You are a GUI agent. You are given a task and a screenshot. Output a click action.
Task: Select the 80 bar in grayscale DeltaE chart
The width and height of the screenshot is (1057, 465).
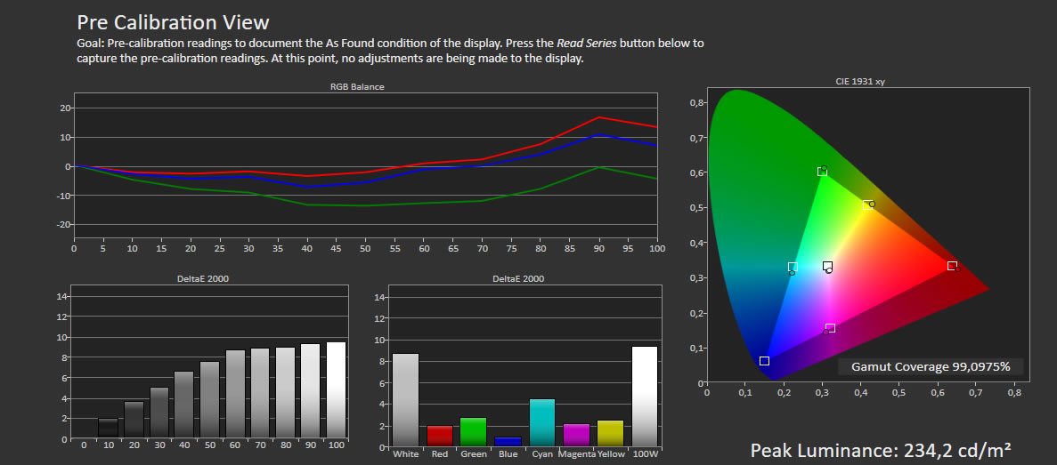click(286, 393)
